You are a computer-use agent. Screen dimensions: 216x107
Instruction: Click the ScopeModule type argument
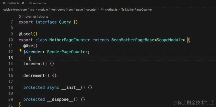pyautogui.click(x=170, y=40)
